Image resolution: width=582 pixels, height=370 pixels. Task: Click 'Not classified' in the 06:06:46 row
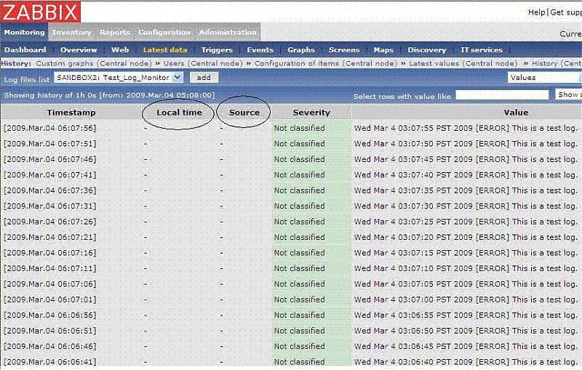[299, 346]
